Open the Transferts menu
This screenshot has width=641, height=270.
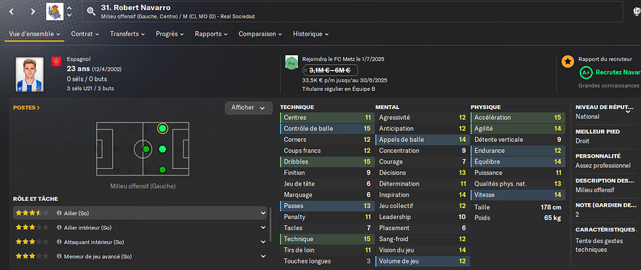(127, 34)
